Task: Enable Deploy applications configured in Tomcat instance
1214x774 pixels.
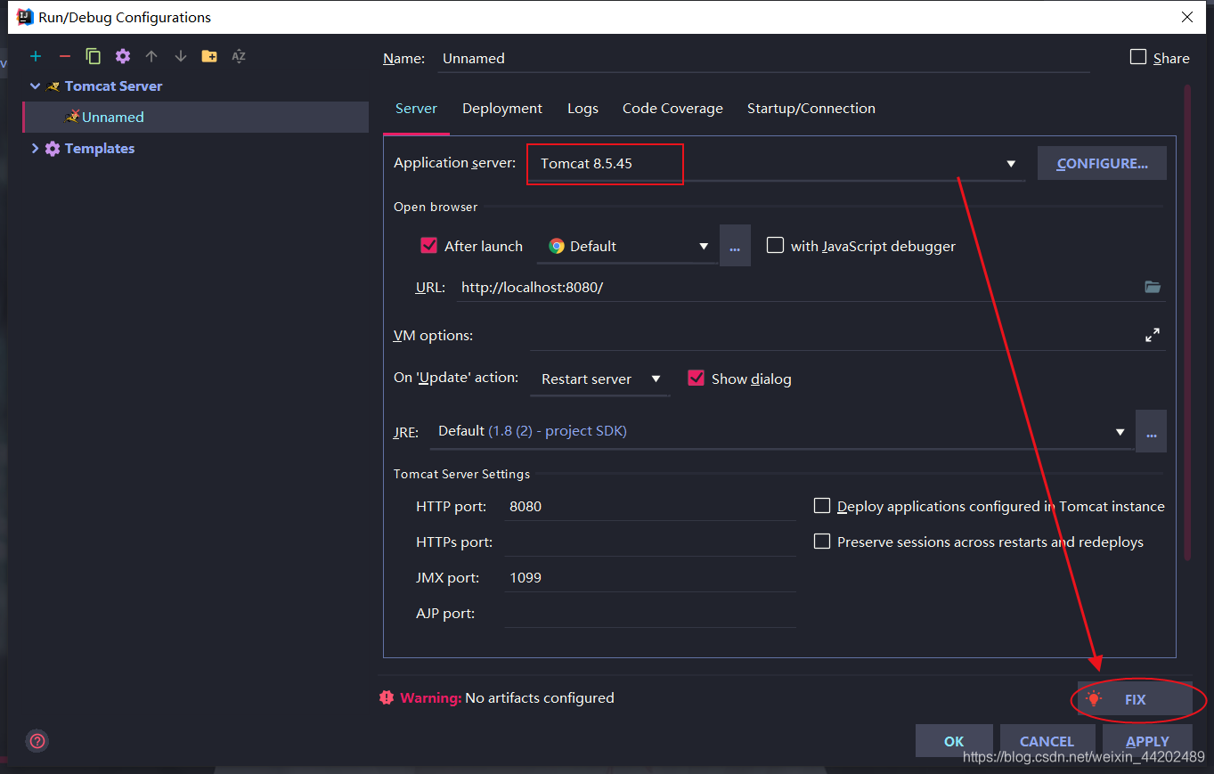Action: point(822,506)
